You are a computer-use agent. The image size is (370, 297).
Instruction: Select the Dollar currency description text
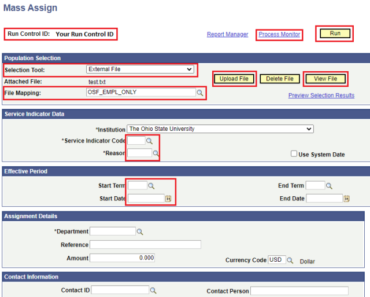click(x=307, y=262)
